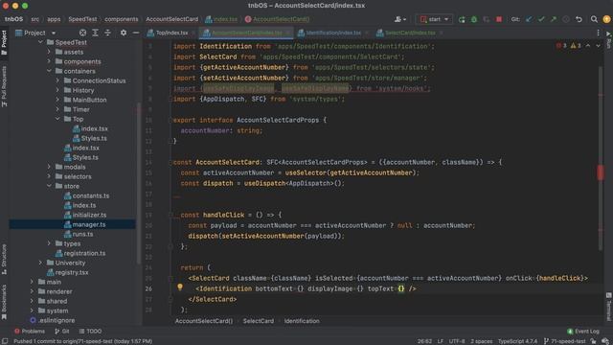
Task: Open editor tabs more options menu
Action: point(598,33)
